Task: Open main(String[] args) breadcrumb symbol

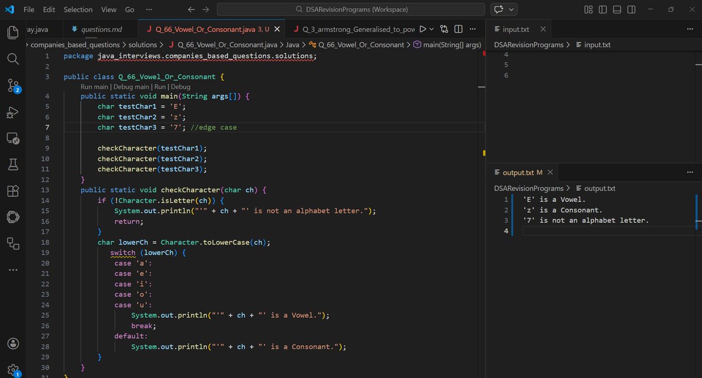Action: click(447, 44)
